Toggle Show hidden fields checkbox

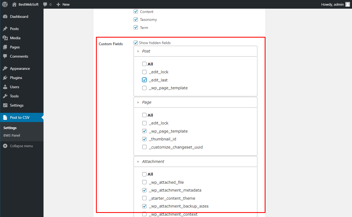(x=136, y=43)
